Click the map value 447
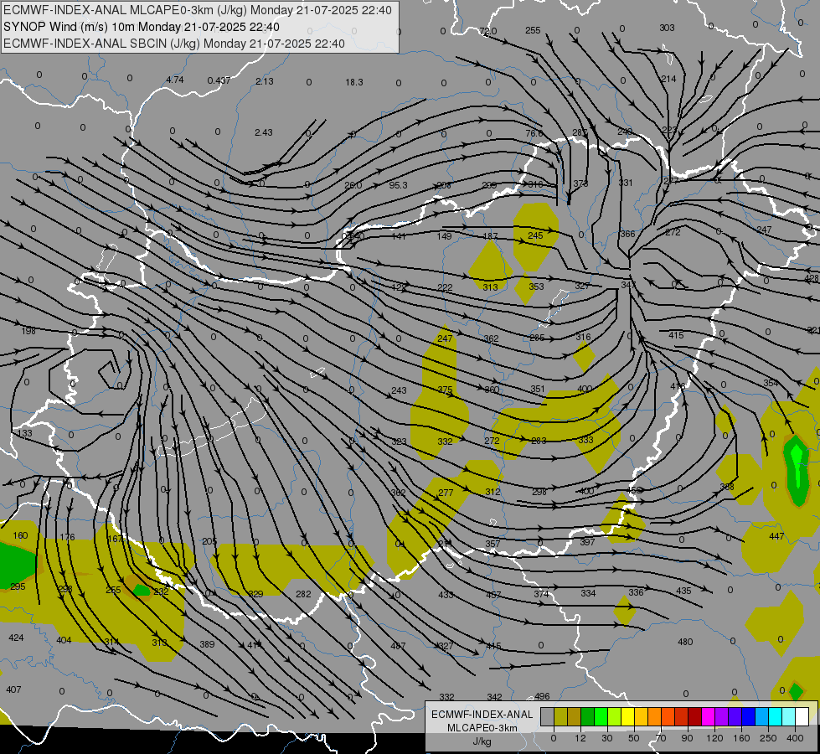820x754 pixels. (x=776, y=536)
